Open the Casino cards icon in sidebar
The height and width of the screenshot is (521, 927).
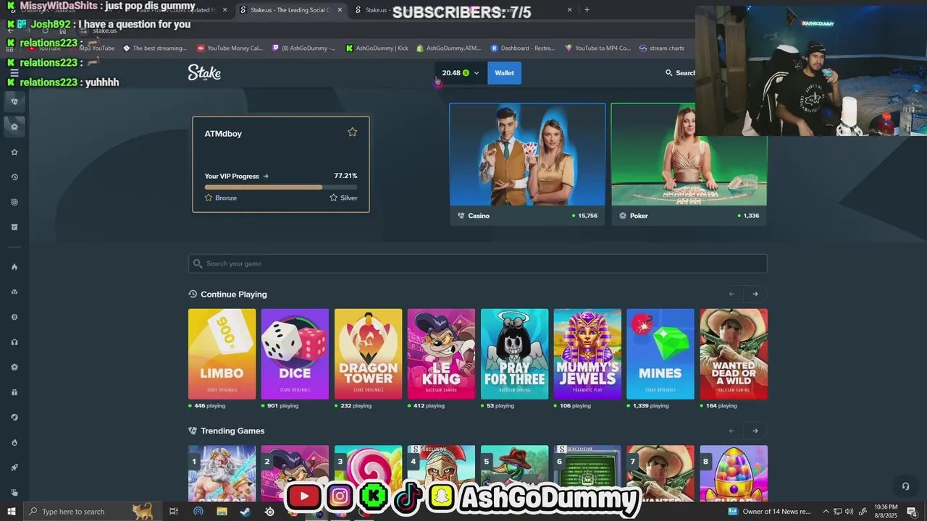[14, 102]
